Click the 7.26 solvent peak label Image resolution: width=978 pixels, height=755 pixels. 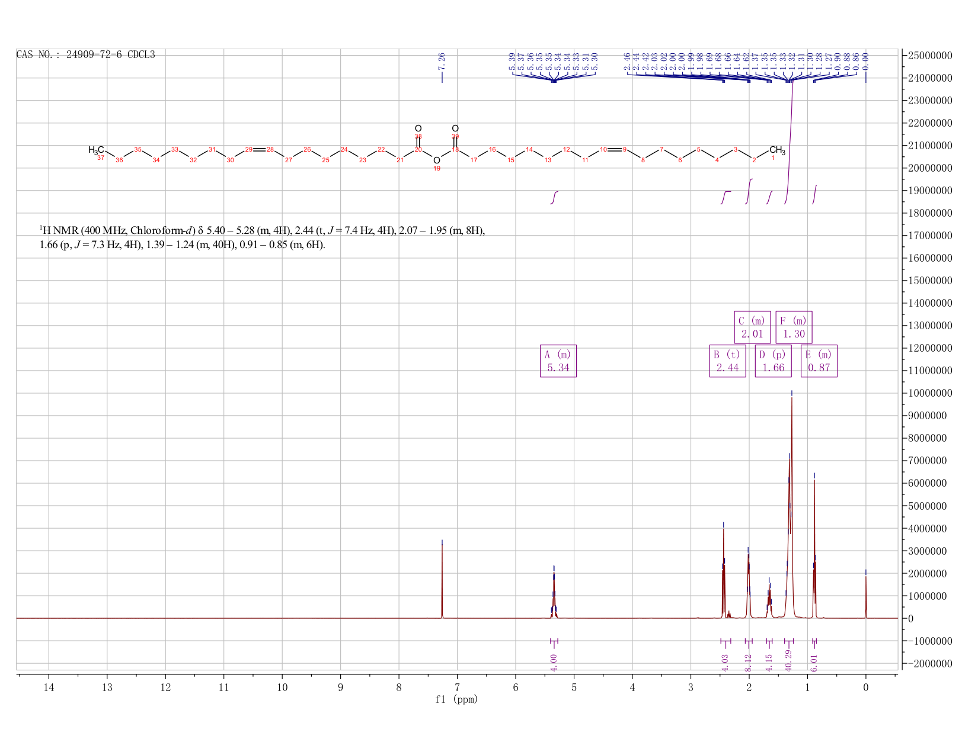click(x=442, y=61)
